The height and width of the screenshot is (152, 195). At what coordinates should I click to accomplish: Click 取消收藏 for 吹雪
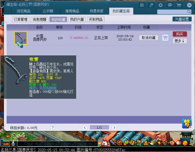click(149, 38)
